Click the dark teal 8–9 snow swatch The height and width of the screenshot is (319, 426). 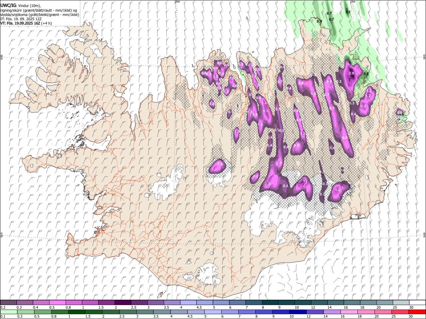pos(270,302)
